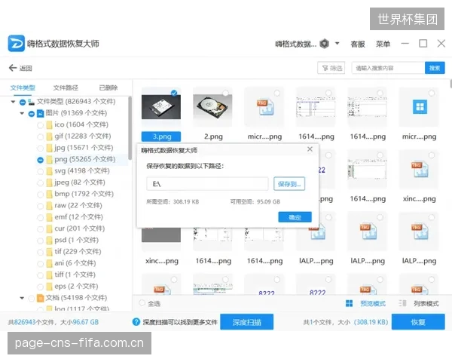Click the 筛选 filter button
452x362 pixels.
(x=331, y=68)
